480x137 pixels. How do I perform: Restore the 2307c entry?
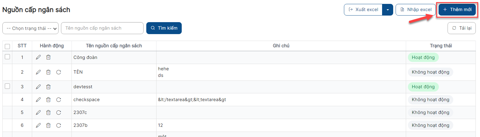[59, 112]
